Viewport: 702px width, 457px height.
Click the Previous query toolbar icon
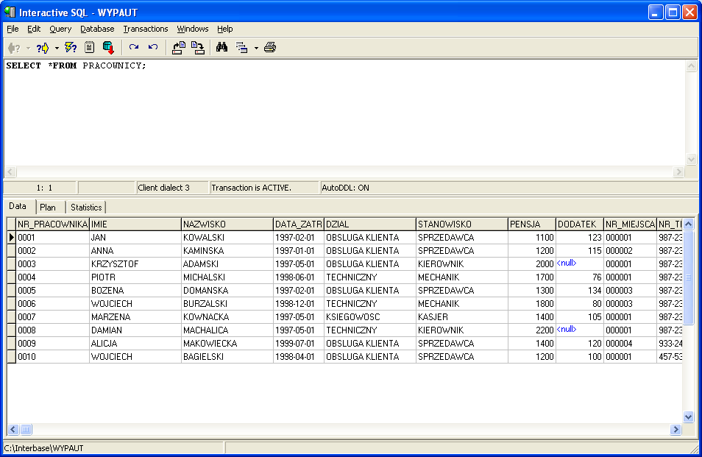tap(14, 47)
